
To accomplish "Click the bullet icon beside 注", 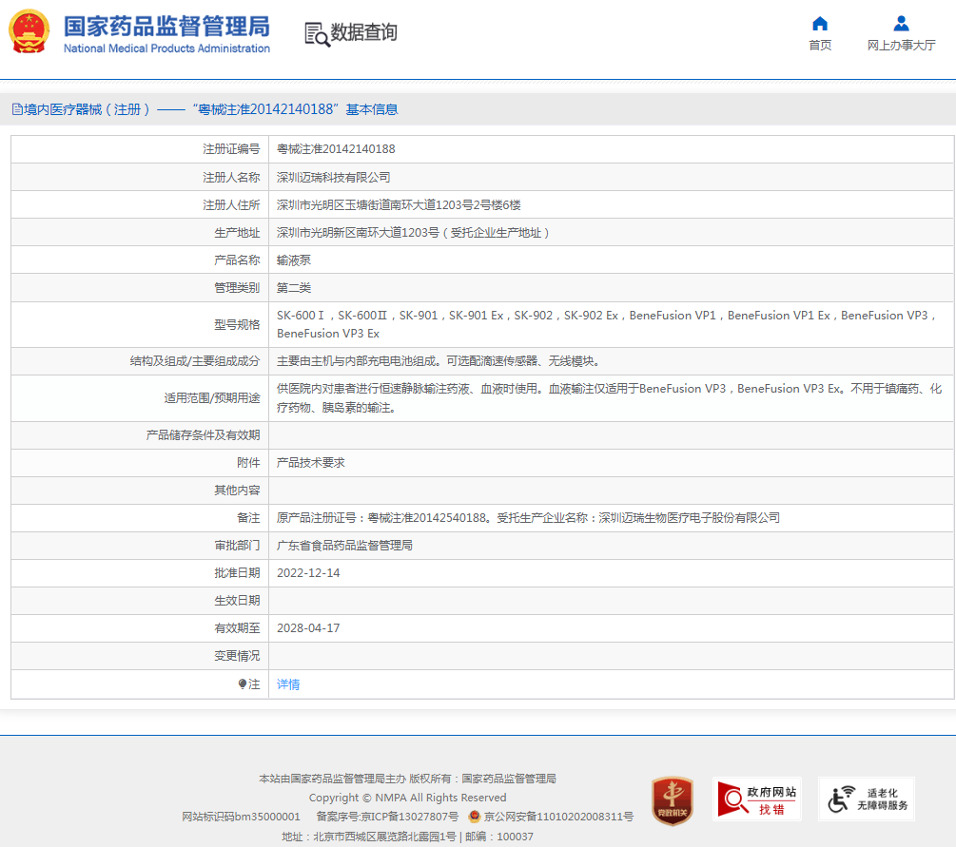I will pyautogui.click(x=243, y=684).
